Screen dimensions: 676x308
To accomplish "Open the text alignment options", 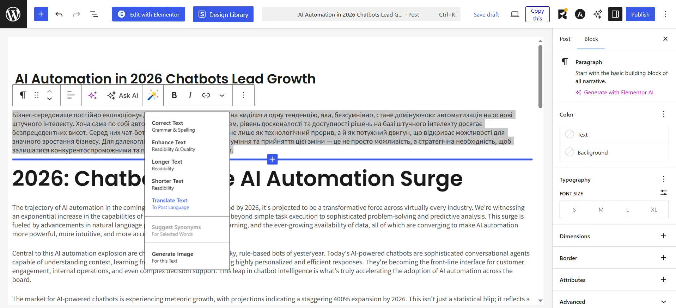I will [x=71, y=95].
